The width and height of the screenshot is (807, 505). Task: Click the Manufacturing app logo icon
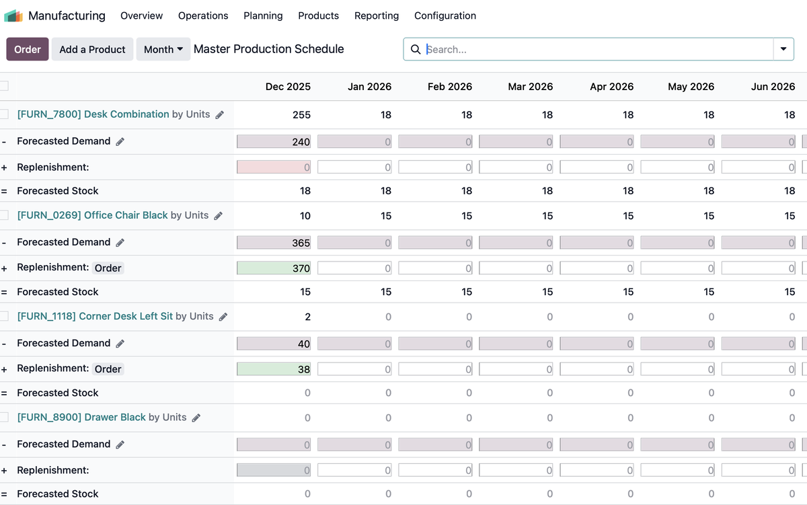(13, 15)
